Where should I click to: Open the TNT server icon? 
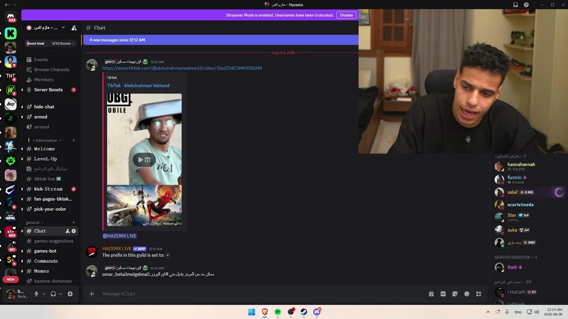pyautogui.click(x=11, y=76)
